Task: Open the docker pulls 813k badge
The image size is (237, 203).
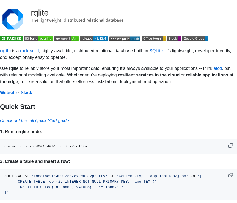Action: click(x=125, y=39)
